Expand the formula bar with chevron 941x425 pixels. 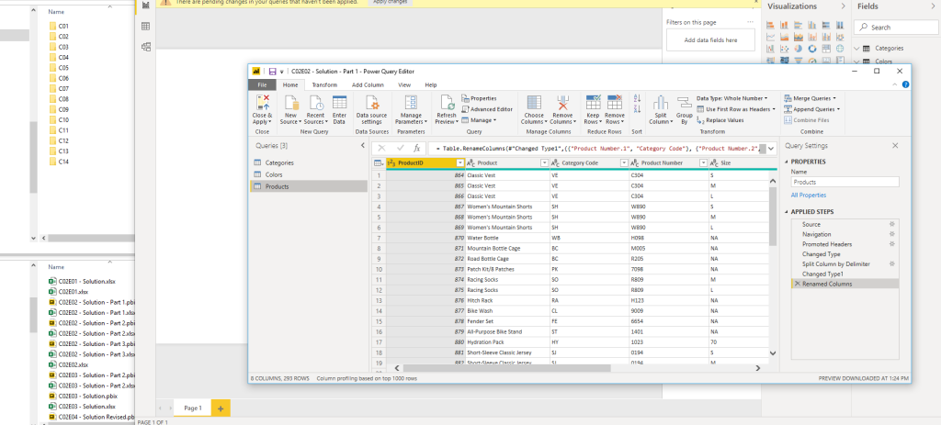click(769, 147)
